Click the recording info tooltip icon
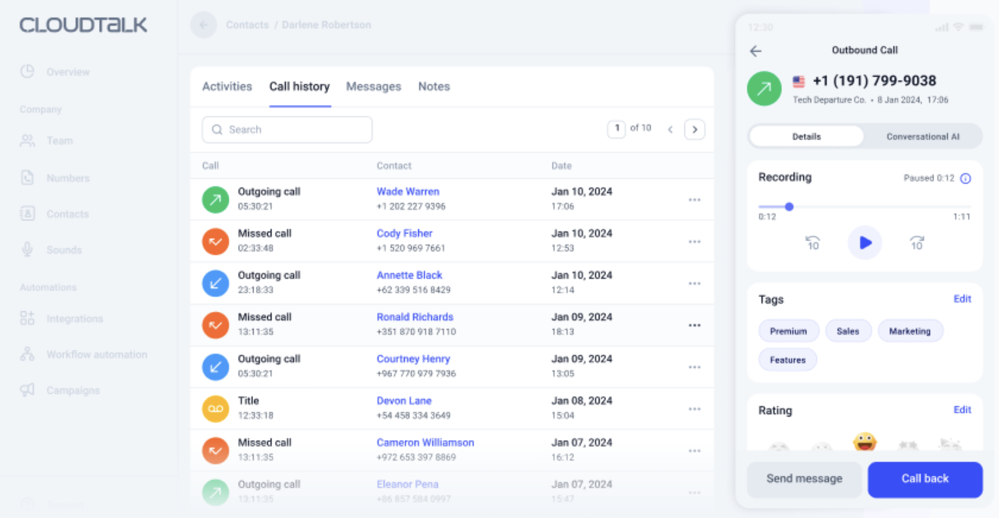 (x=966, y=178)
